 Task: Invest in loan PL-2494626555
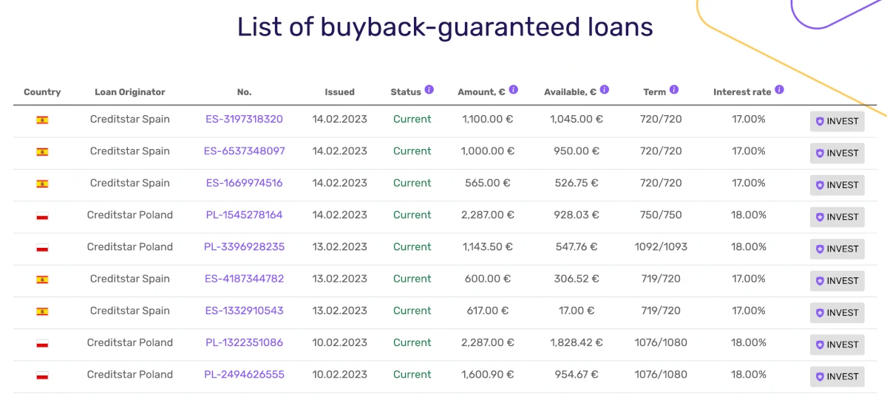point(837,376)
